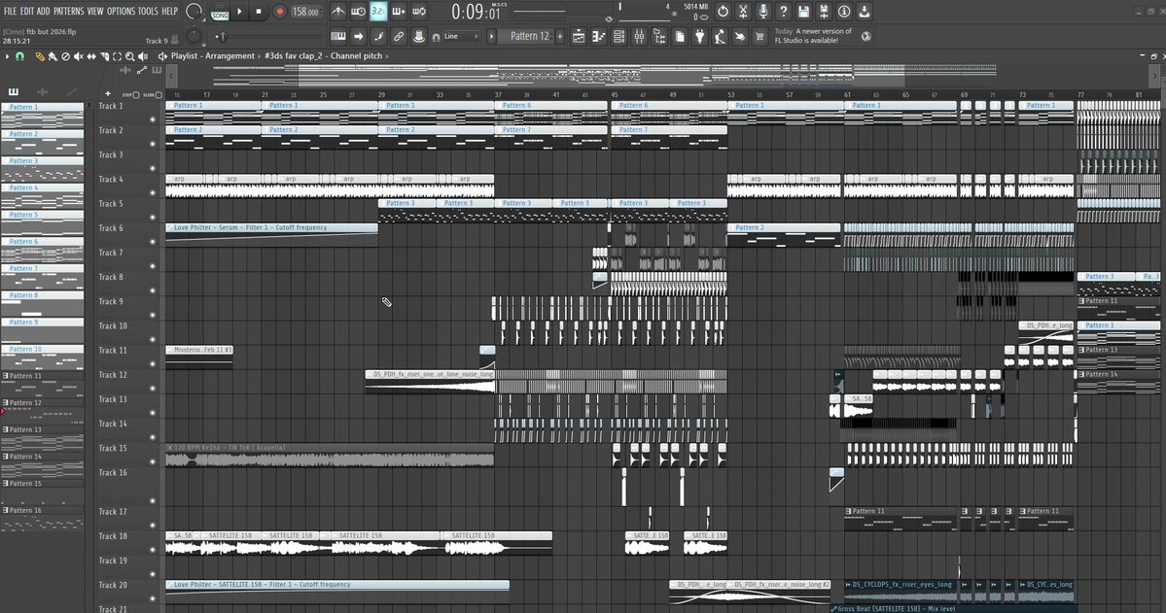
Task: Select the Zoom magnifier tool
Action: (x=129, y=56)
